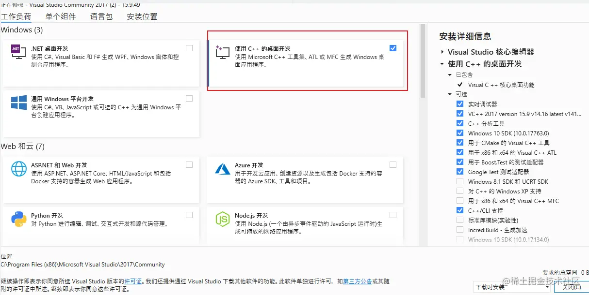Click the .NET 桌面开发 workload icon
Image resolution: width=589 pixels, height=295 pixels.
18,52
